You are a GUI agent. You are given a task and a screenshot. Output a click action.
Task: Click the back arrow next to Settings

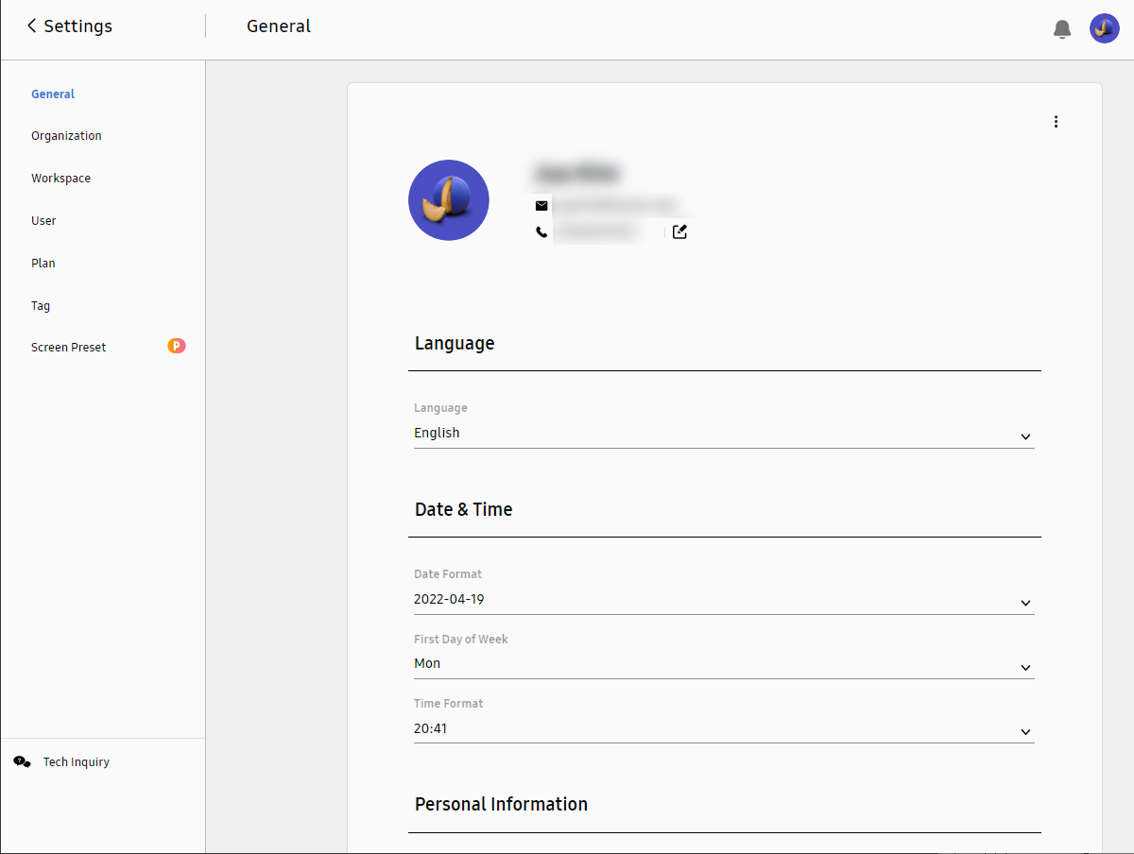(30, 26)
